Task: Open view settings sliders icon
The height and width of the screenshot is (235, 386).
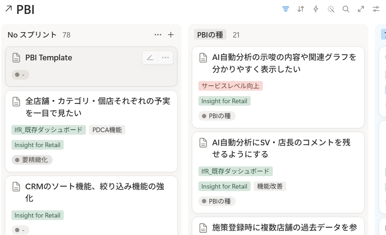Action: click(x=376, y=9)
